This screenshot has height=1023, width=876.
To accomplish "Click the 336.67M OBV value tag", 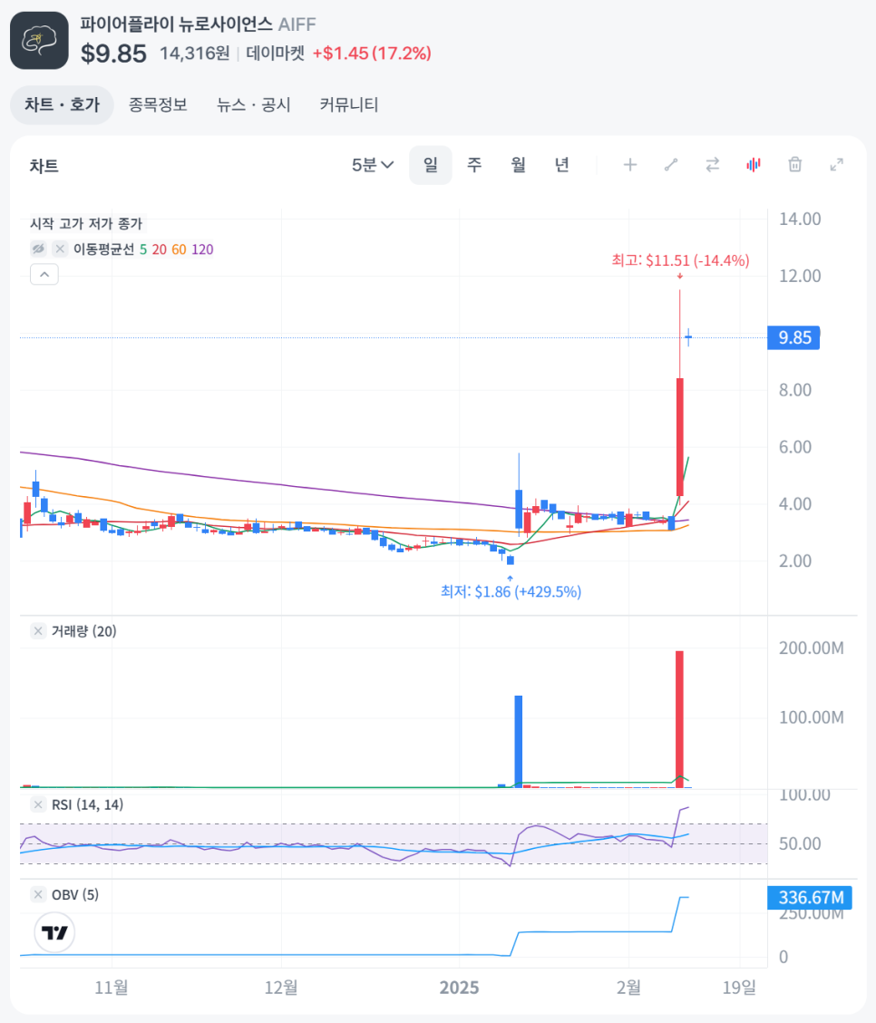I will click(810, 898).
